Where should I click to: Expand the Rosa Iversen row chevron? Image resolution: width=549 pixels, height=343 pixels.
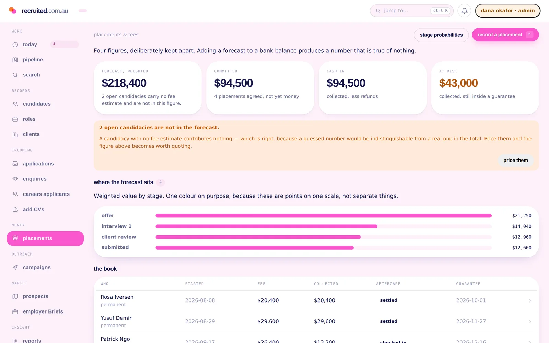click(x=530, y=301)
